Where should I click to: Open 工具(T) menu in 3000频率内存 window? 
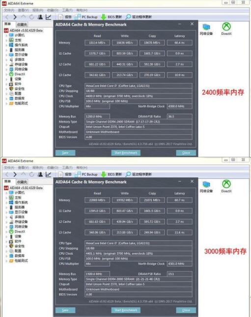[x=67, y=168]
